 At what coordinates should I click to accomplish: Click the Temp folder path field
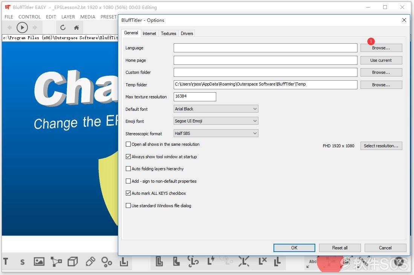[x=265, y=85]
